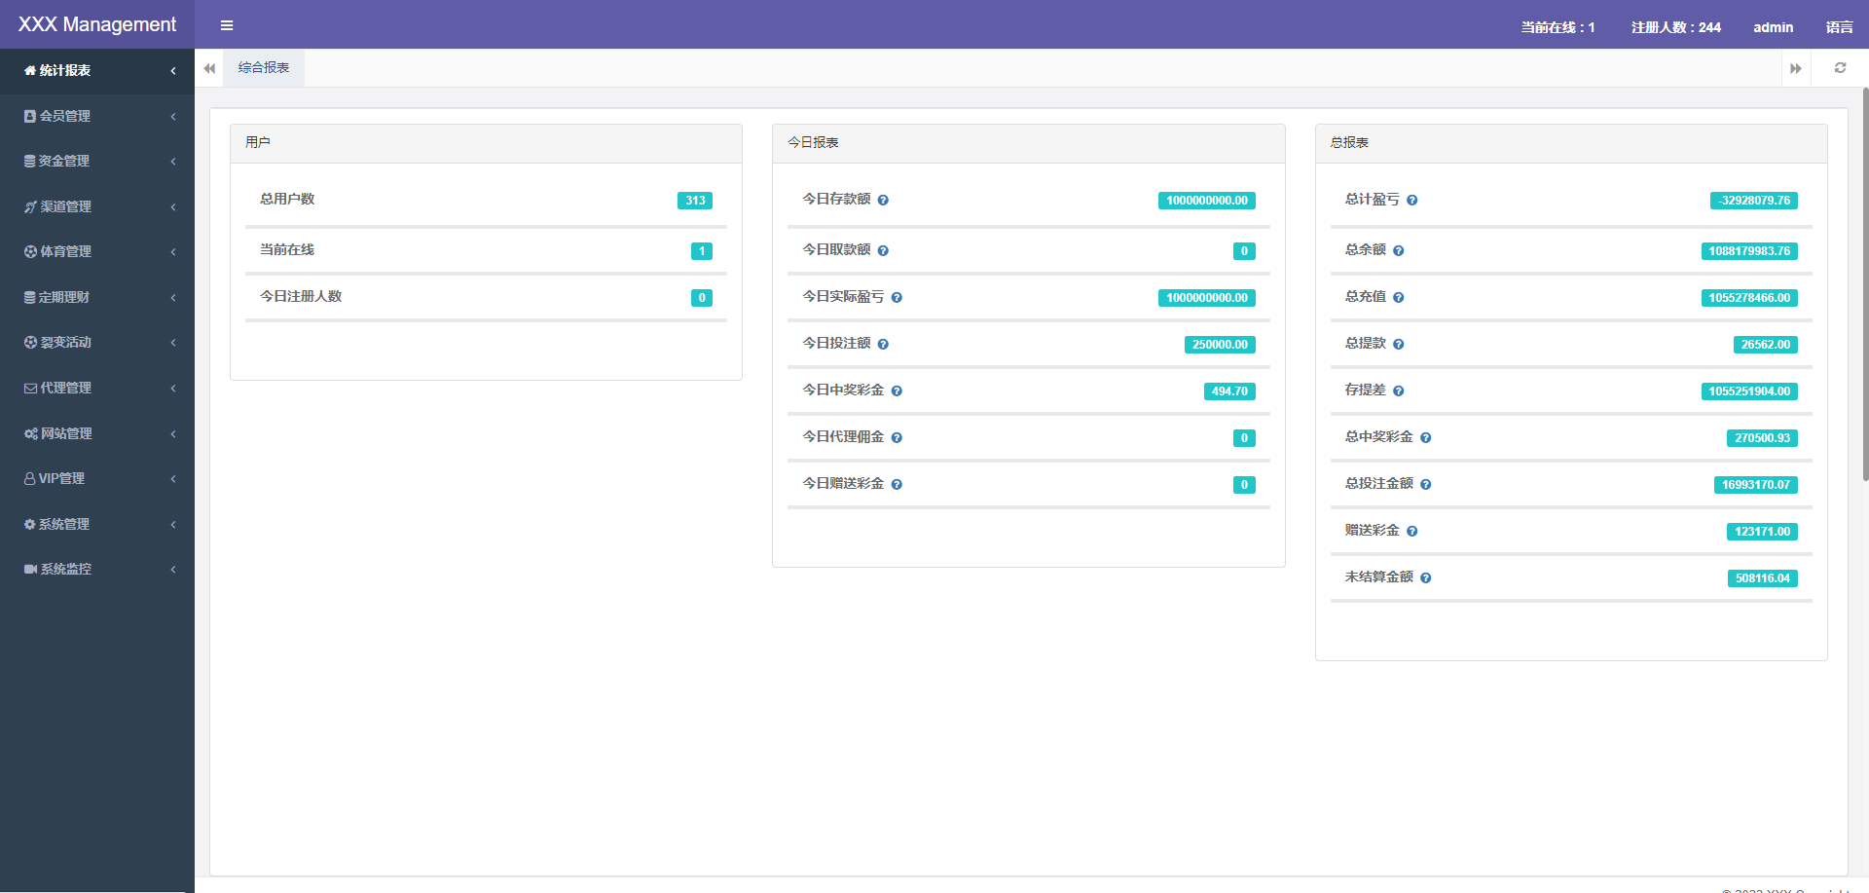Open the VIP管理 sidebar section
The height and width of the screenshot is (893, 1869).
97,478
